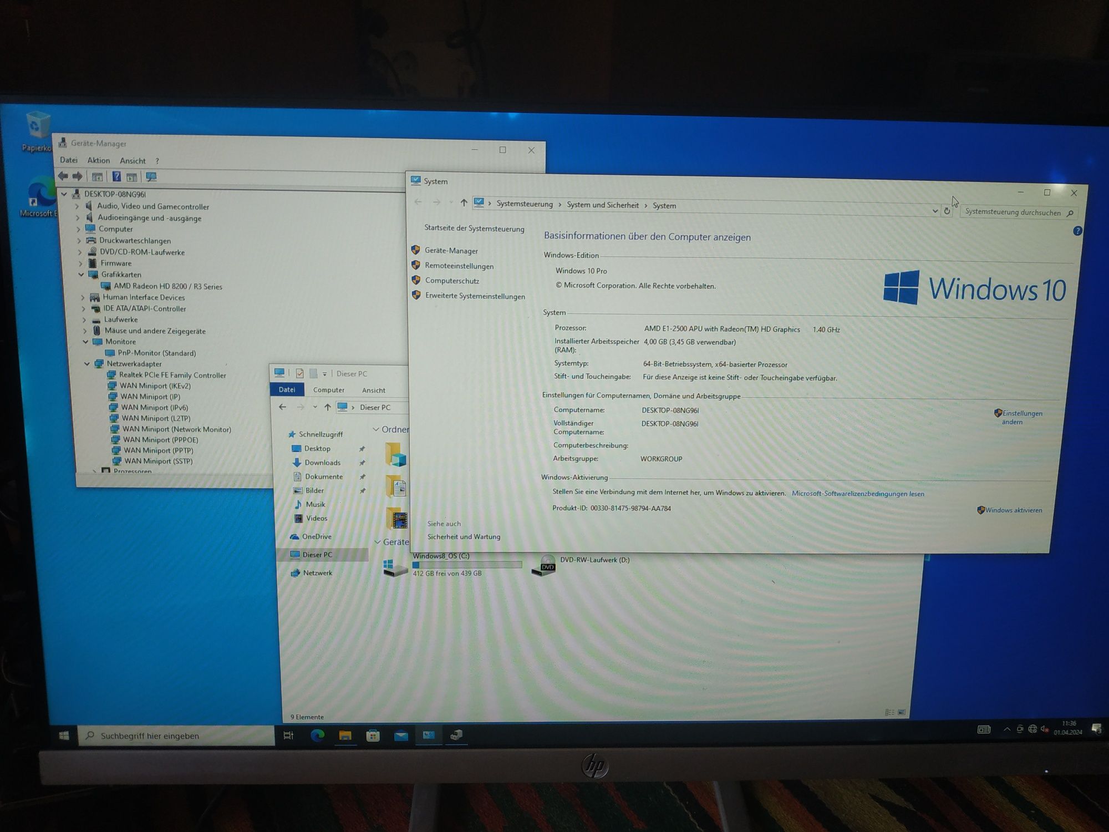This screenshot has width=1109, height=832.
Task: Click Back arrow in Geräte-Manager toolbar
Action: (x=63, y=176)
